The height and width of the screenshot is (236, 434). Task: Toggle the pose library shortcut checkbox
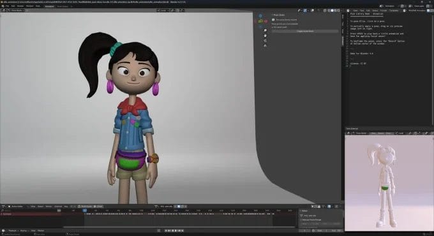(273, 20)
